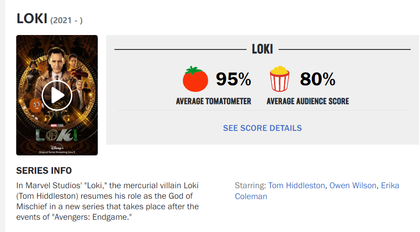Click the Loki series description paragraph

coord(107,201)
